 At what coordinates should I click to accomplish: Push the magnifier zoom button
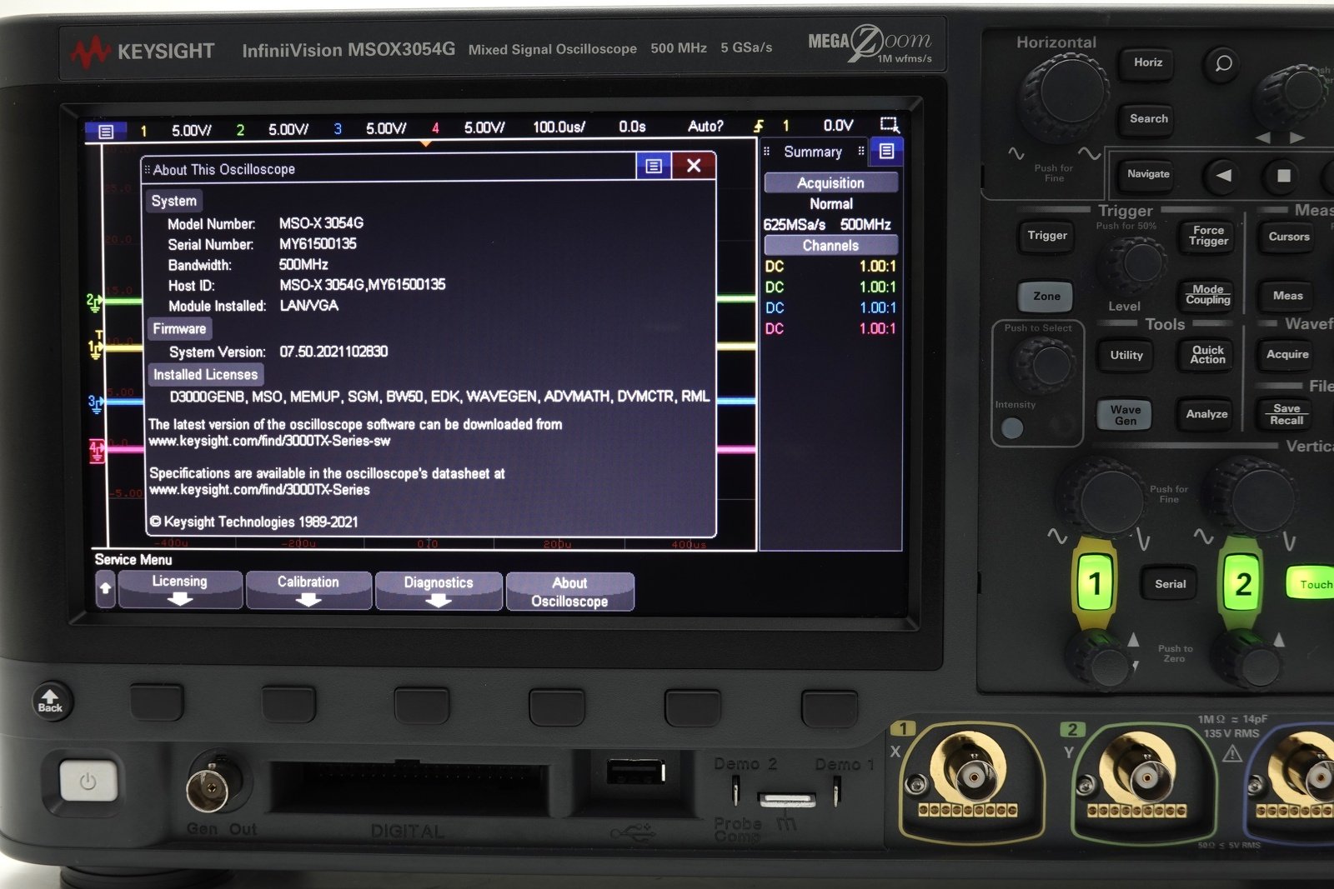(1222, 63)
